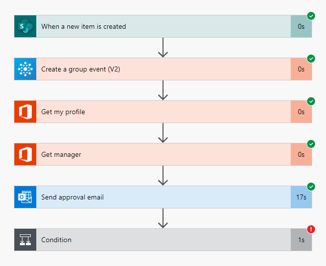Screen dimensions: 326x266
Task: Click the Office icon beside Get manager
Action: (x=25, y=154)
